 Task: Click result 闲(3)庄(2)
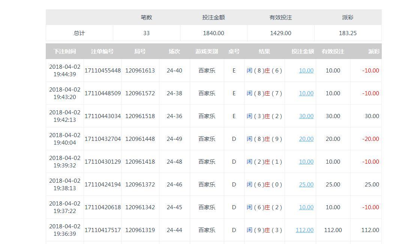[264, 116]
